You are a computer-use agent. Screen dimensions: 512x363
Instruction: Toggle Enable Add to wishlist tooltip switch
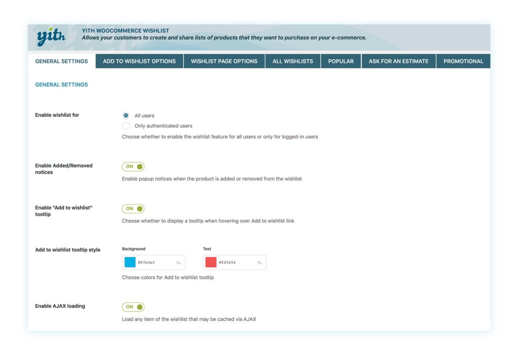click(x=133, y=208)
